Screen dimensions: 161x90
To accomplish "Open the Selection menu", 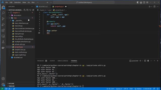I will (x=17, y=2).
